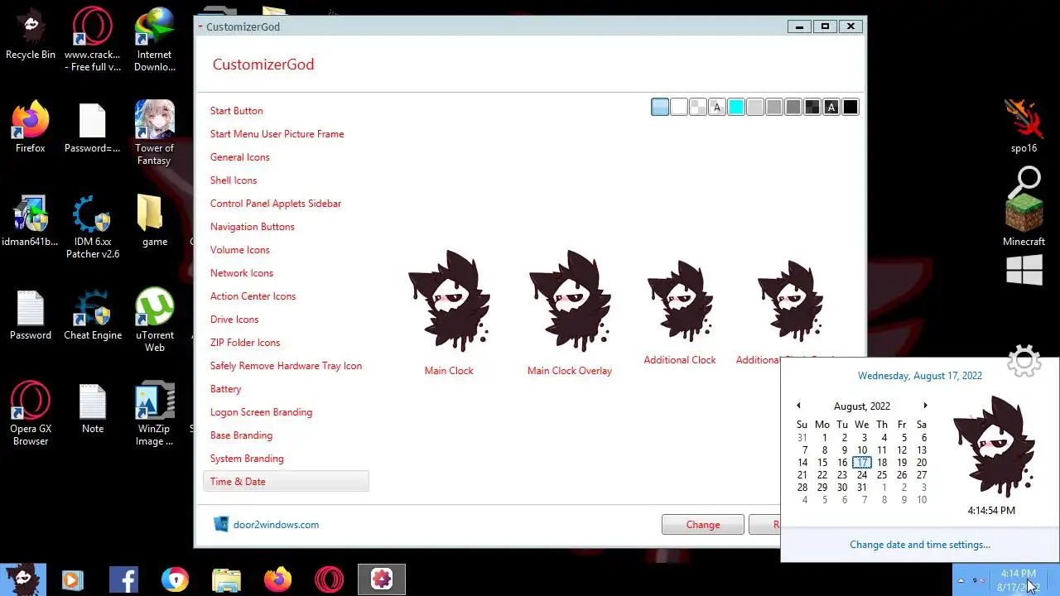Select Base Branding category
This screenshot has width=1060, height=596.
[x=242, y=435]
